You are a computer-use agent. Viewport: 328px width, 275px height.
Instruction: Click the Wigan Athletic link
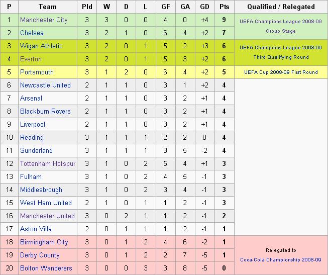[41, 46]
